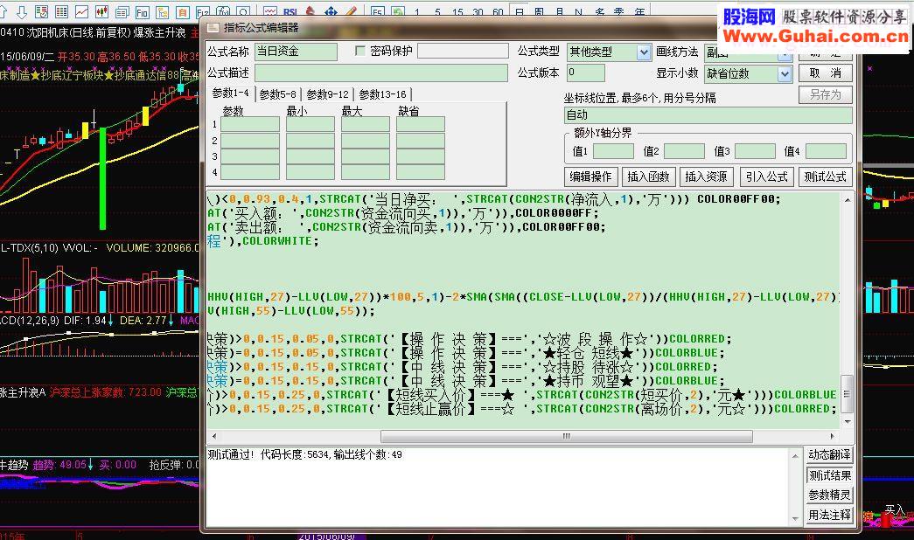
Task: Expand the 公式类型 dropdown
Action: point(644,52)
